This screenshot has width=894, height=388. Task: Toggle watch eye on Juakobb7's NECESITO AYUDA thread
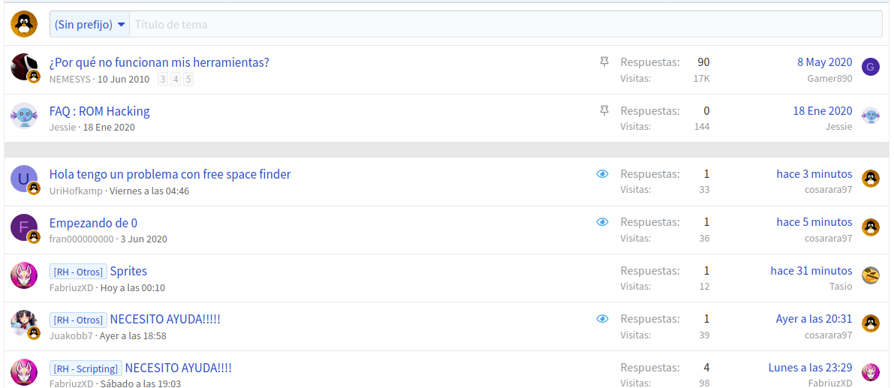click(602, 319)
